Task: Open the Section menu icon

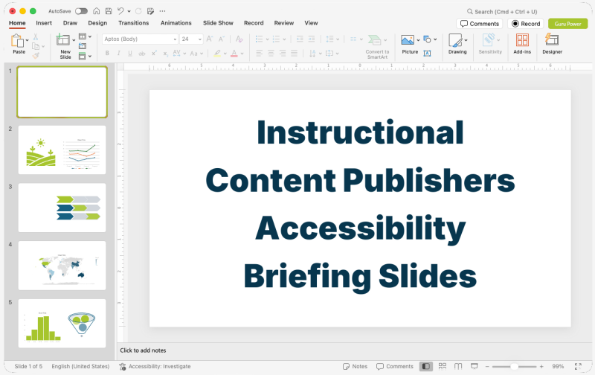Action: coord(85,56)
